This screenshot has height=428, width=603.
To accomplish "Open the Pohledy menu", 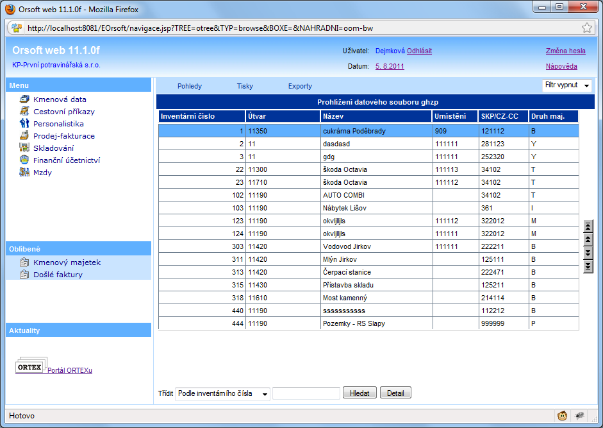I will point(190,86).
